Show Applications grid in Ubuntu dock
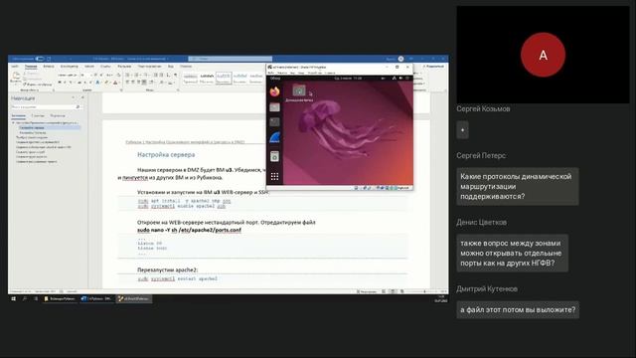The height and width of the screenshot is (358, 636). coord(274,176)
